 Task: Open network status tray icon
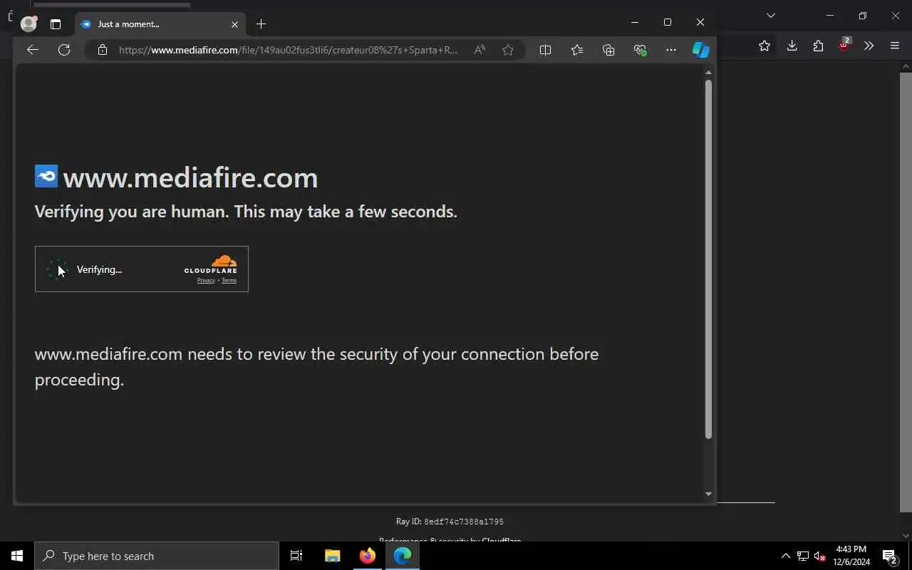[803, 556]
